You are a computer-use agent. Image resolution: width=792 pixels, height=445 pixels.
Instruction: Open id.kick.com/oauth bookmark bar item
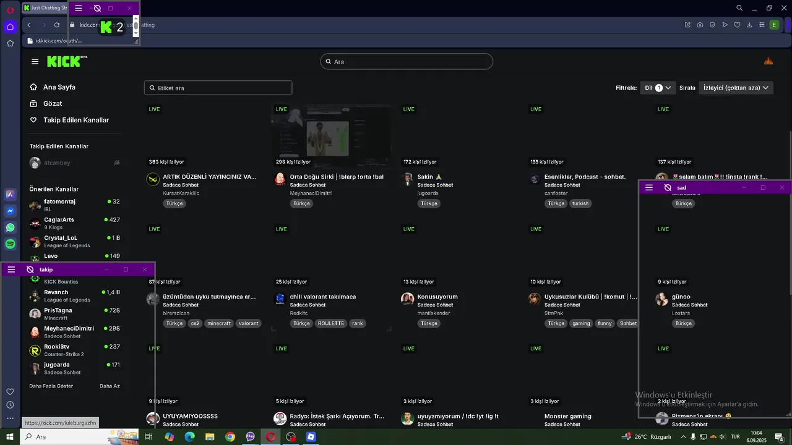pos(54,40)
